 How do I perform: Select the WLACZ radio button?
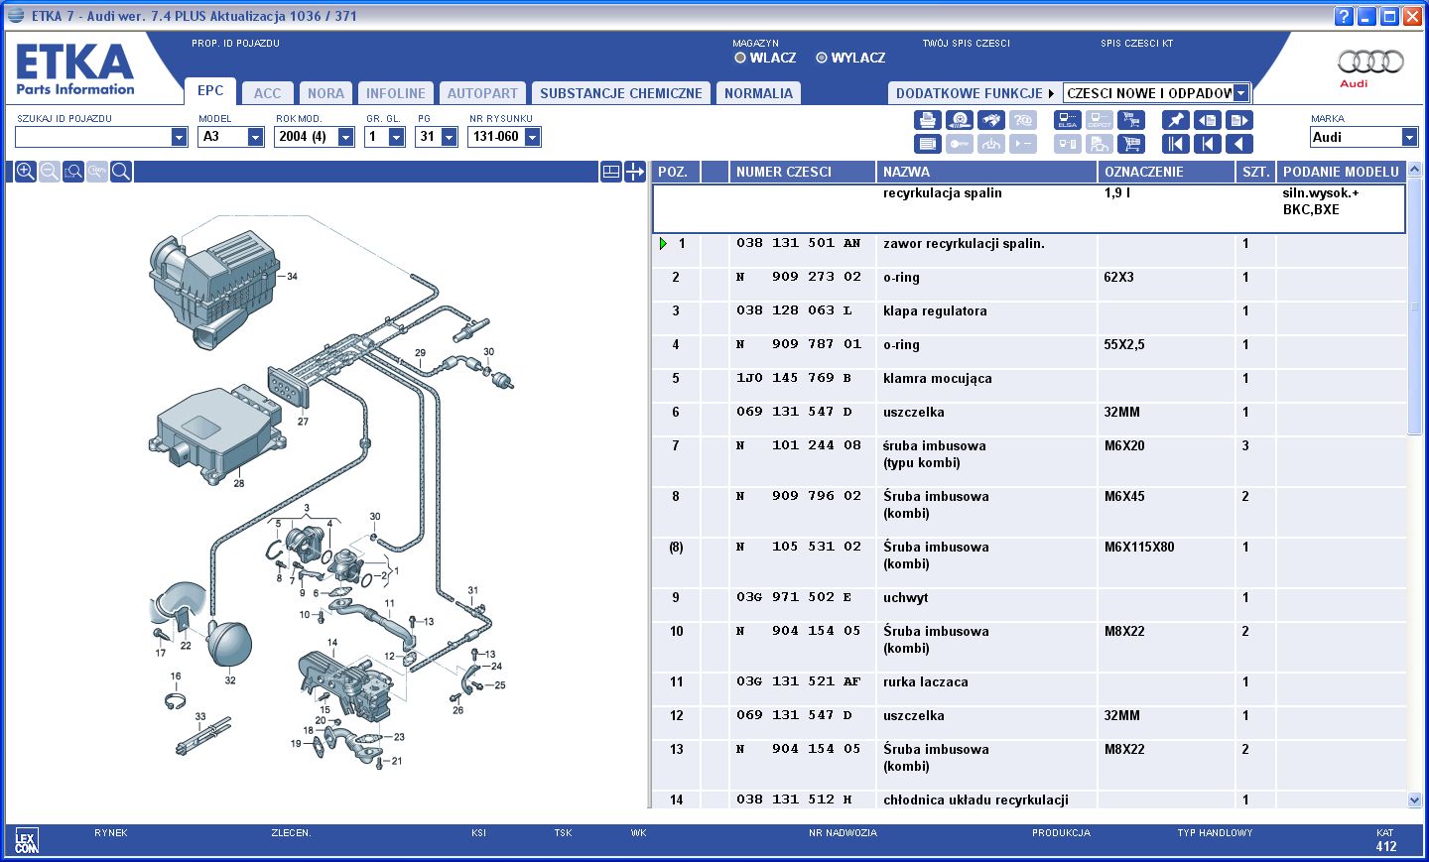point(740,58)
